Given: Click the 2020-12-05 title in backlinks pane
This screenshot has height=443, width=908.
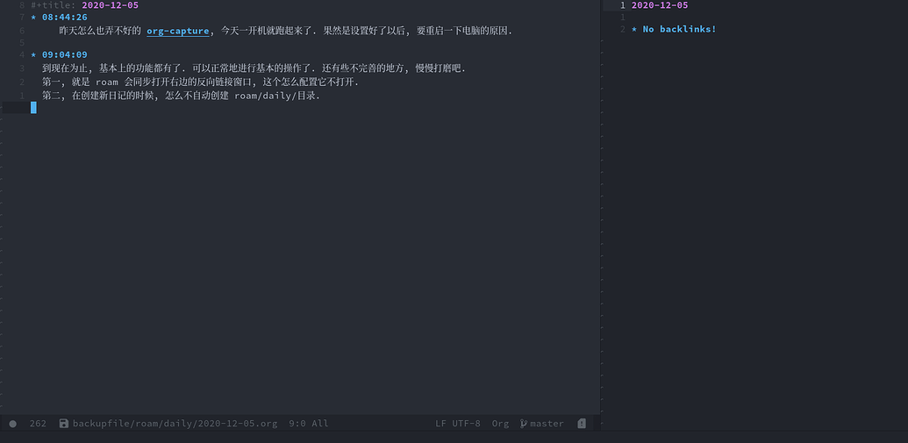Looking at the screenshot, I should coord(660,5).
